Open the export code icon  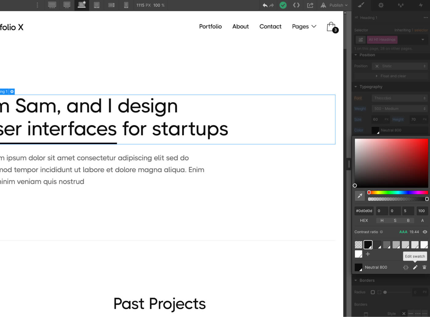(296, 5)
